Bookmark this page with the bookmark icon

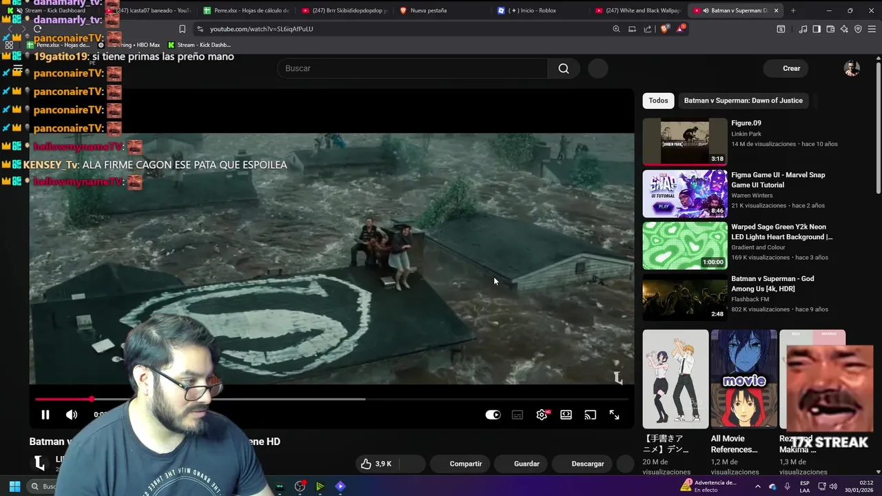182,29
